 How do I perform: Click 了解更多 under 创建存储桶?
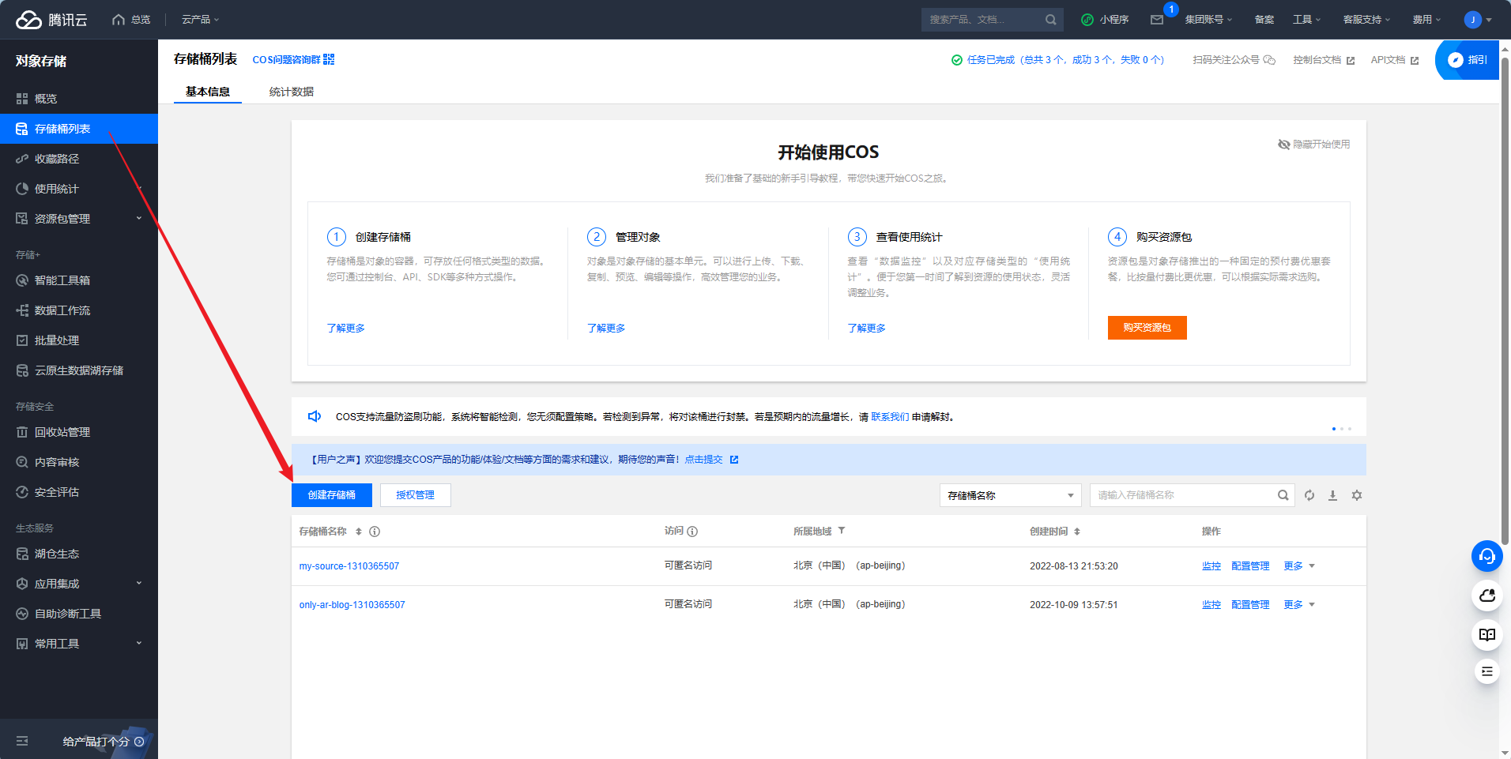(346, 329)
